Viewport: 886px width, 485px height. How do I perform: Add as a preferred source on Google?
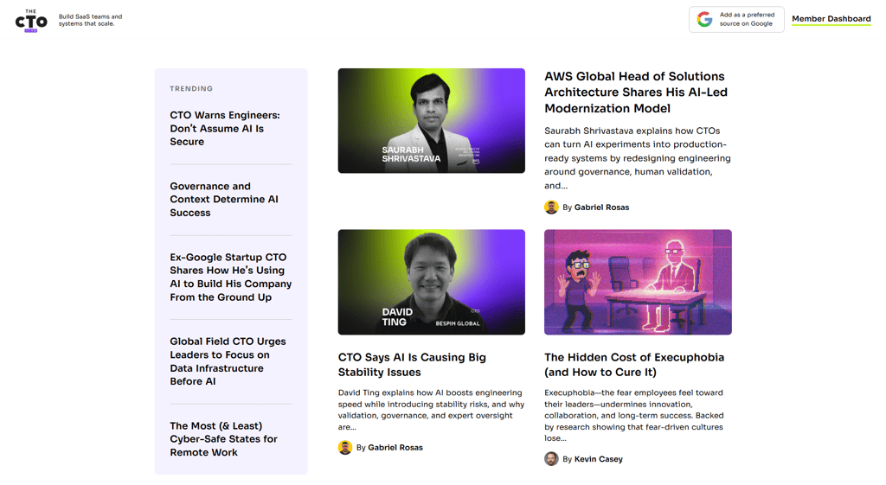click(x=736, y=19)
